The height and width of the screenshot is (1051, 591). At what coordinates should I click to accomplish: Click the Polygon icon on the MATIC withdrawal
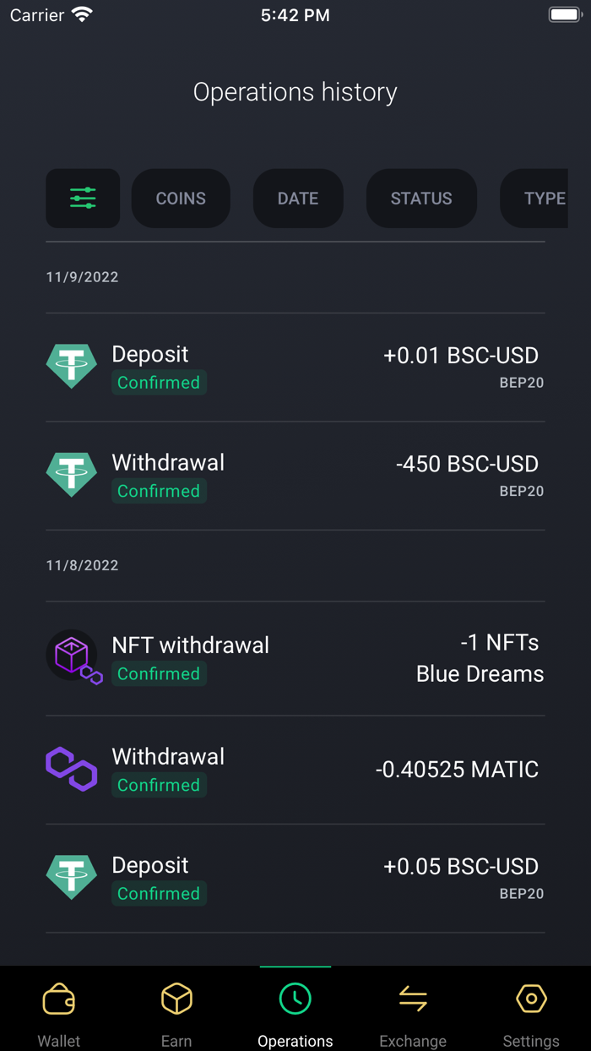click(71, 769)
